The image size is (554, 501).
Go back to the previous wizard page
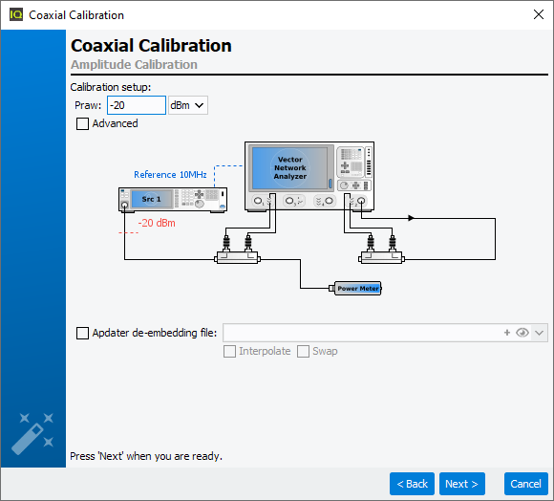tap(412, 484)
